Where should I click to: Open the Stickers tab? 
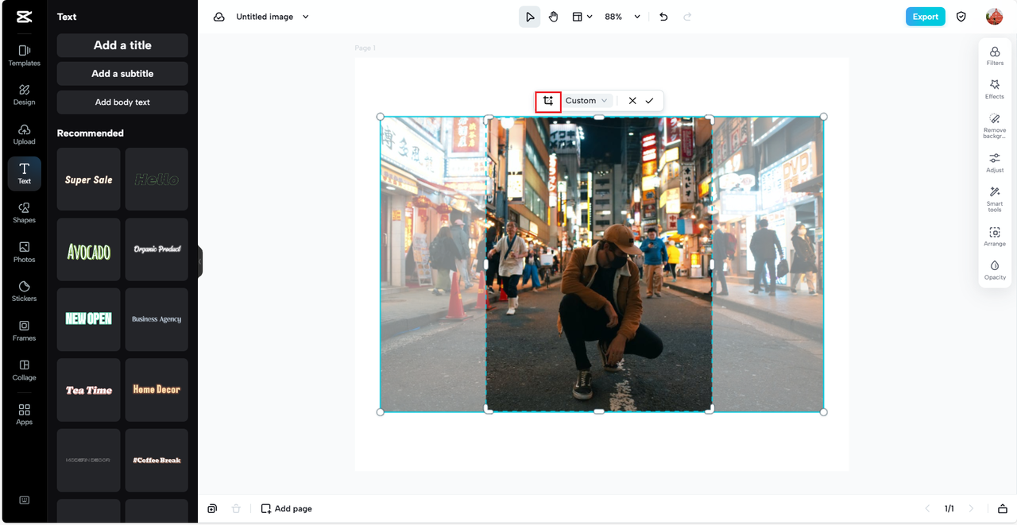[x=25, y=291]
